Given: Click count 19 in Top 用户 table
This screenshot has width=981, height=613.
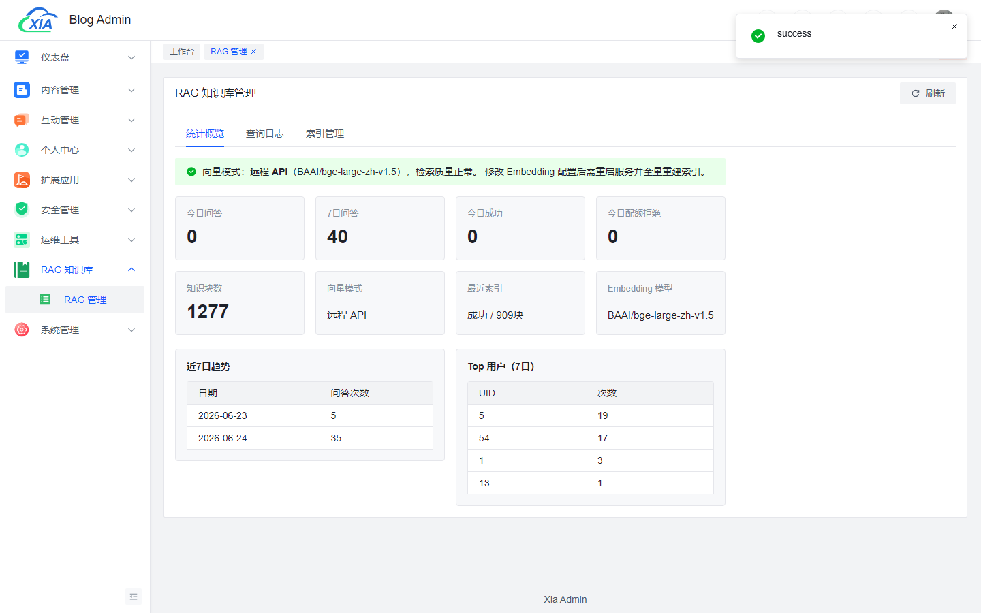Looking at the screenshot, I should (603, 415).
